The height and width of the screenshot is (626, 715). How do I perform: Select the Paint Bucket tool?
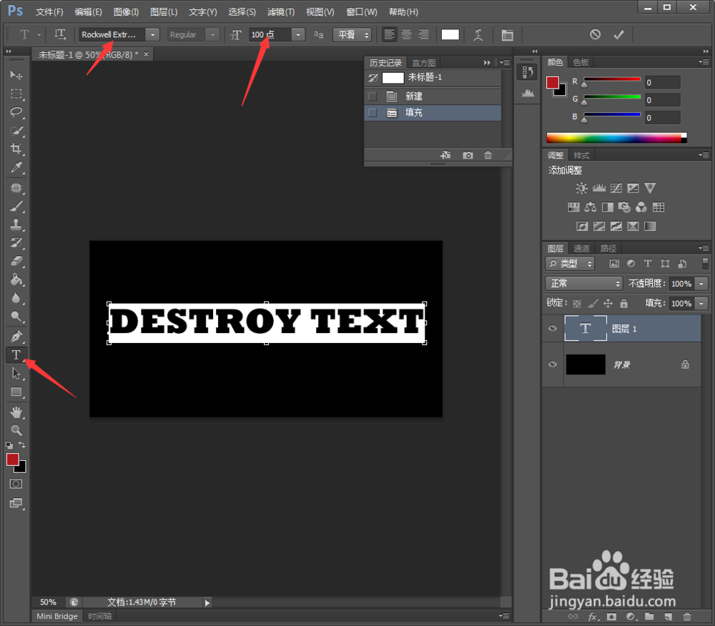(16, 279)
